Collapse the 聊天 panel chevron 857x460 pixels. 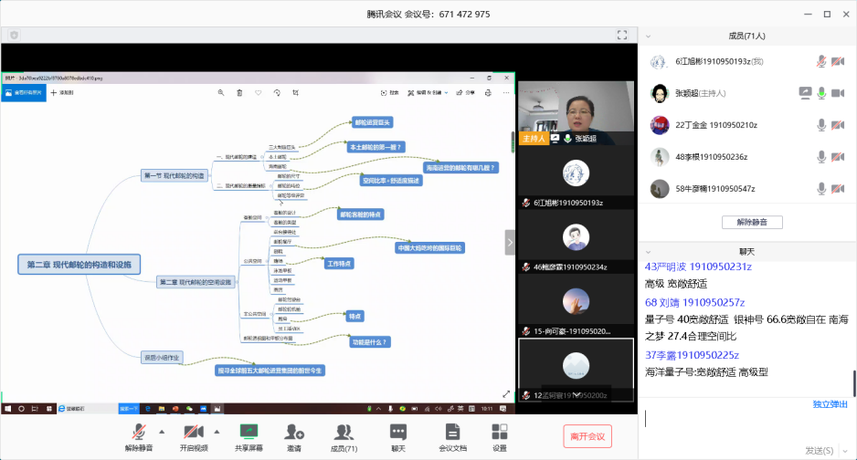coord(648,251)
